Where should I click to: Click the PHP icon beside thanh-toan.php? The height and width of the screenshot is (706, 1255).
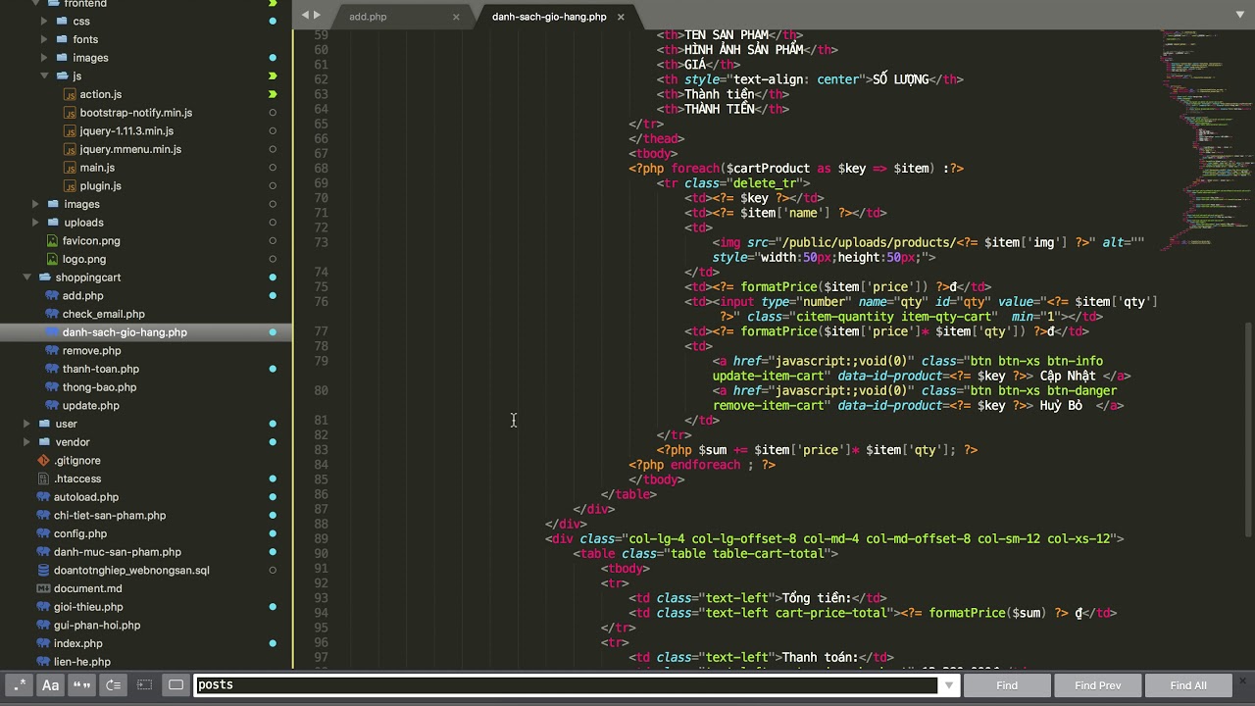(x=52, y=369)
